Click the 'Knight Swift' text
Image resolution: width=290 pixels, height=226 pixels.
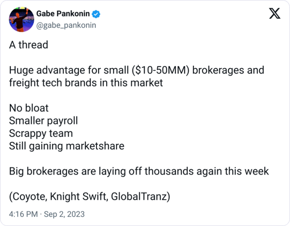point(79,196)
